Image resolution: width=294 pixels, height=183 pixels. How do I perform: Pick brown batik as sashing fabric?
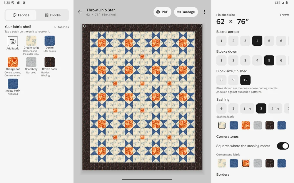[x=270, y=125]
